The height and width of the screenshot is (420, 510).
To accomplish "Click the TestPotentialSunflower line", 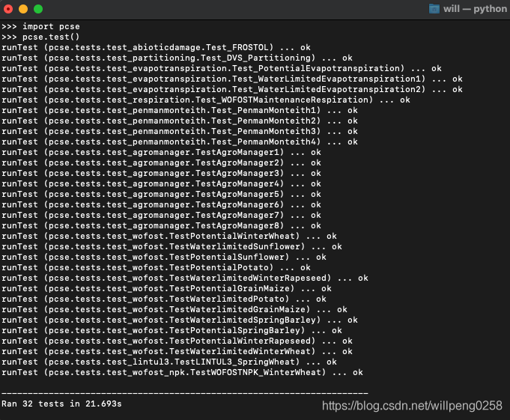I will pos(164,257).
